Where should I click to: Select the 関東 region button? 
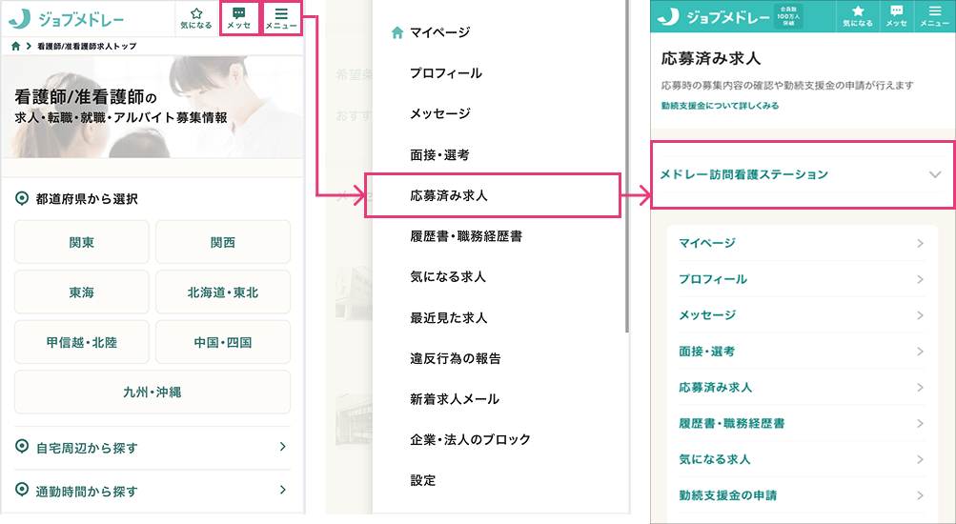point(82,242)
